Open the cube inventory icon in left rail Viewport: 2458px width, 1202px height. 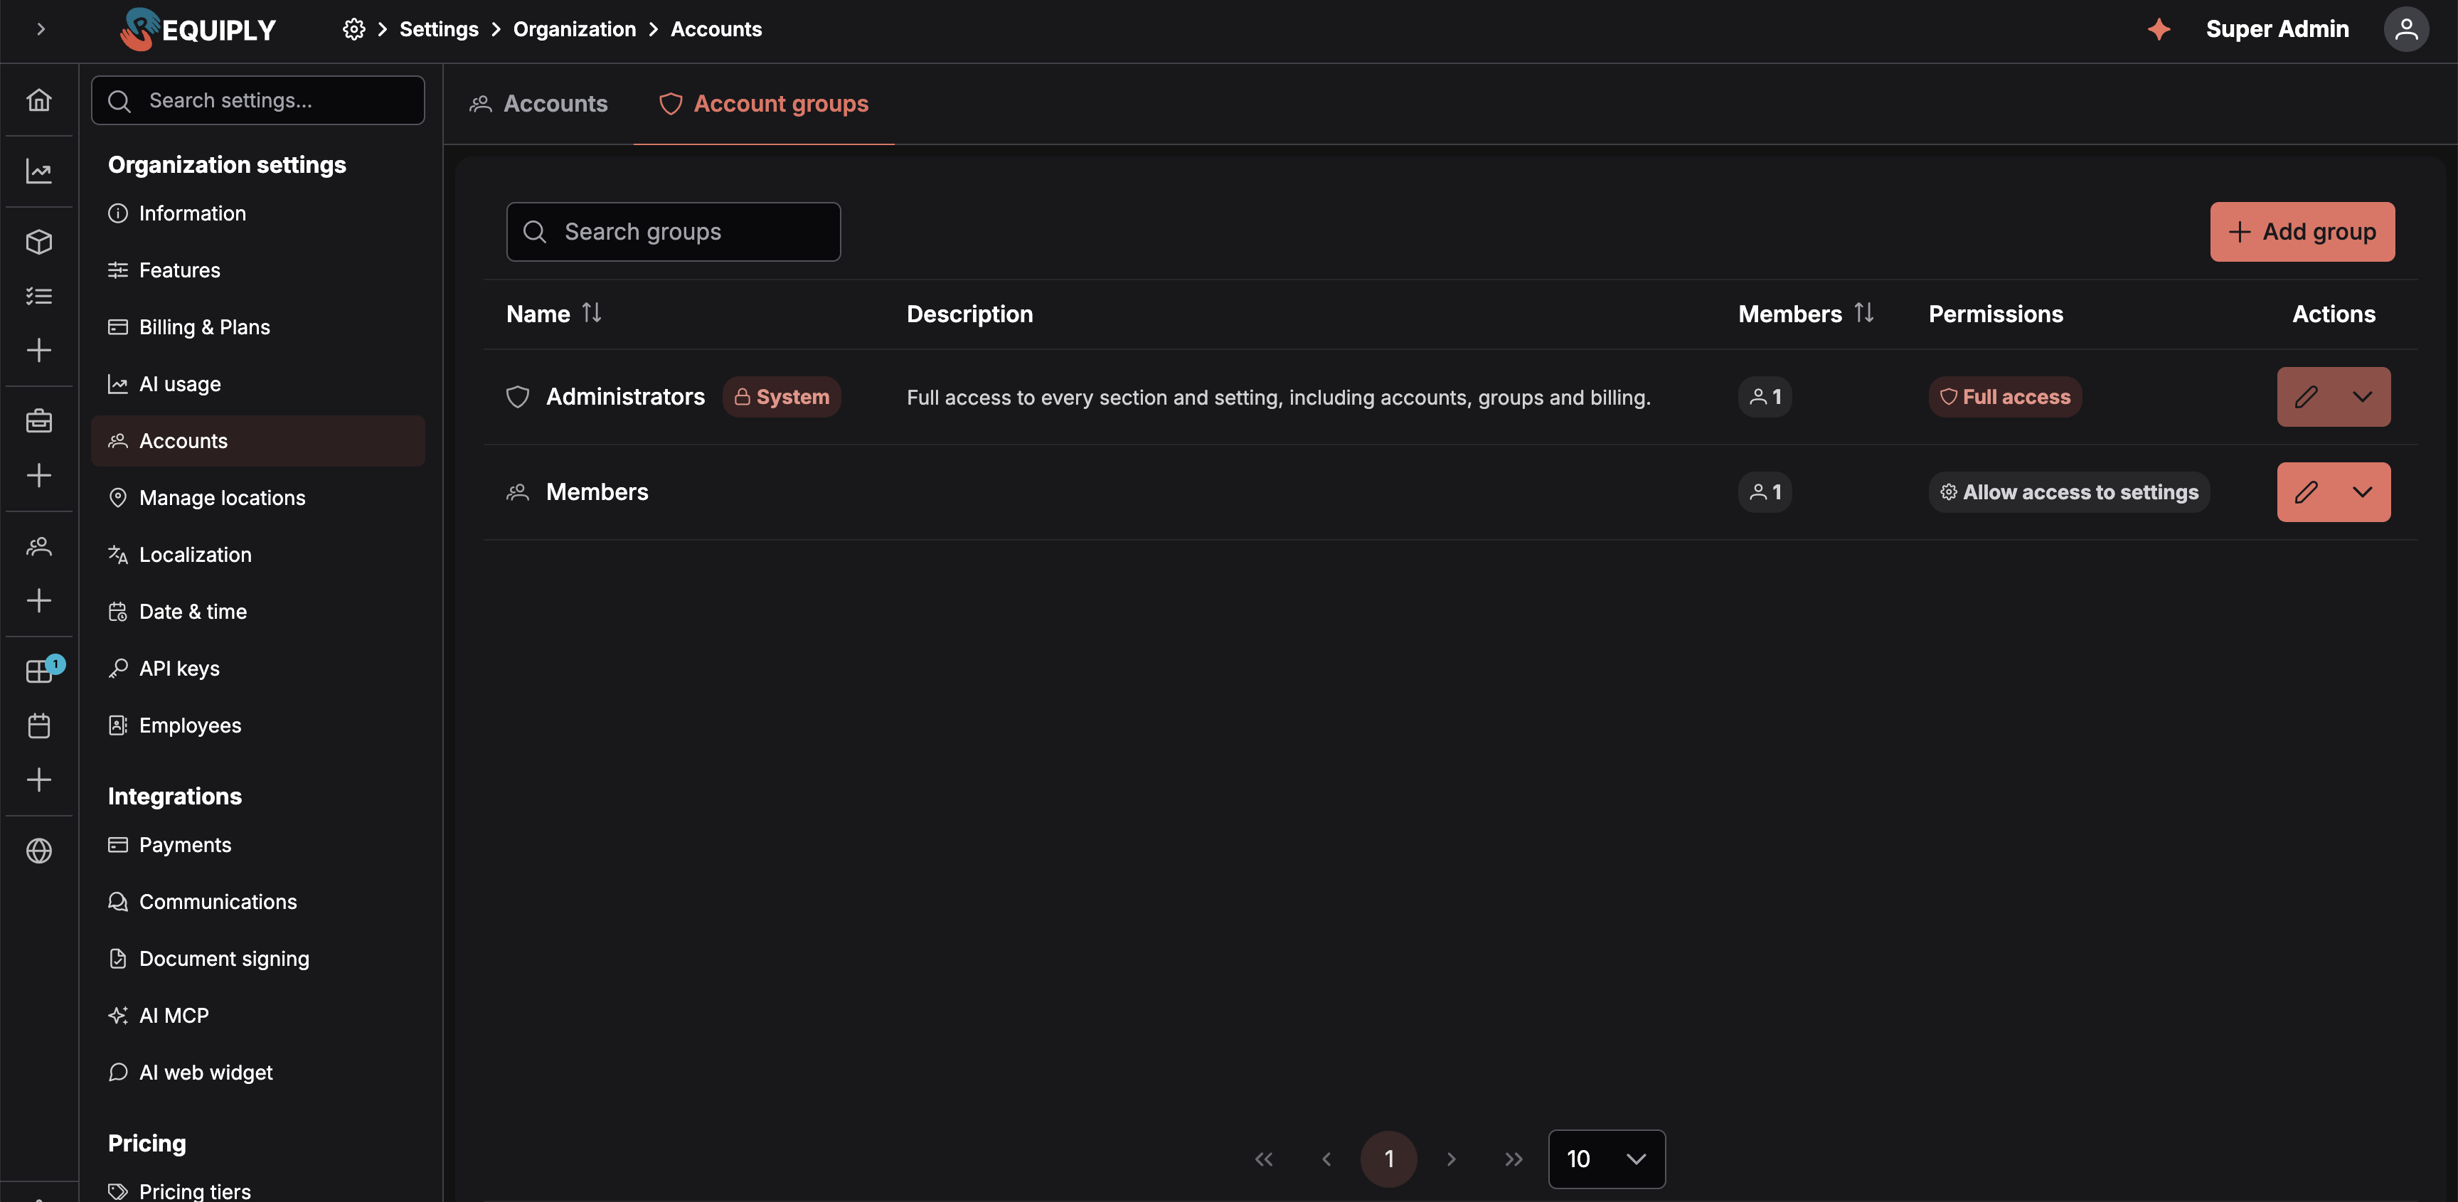pos(39,243)
